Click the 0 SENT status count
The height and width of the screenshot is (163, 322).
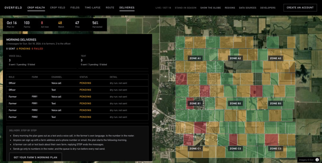[11, 49]
